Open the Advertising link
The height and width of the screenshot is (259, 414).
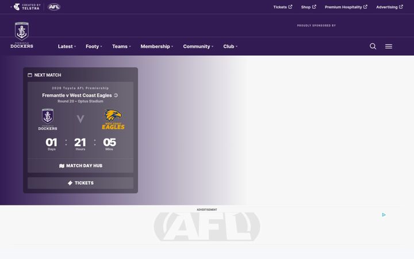389,7
